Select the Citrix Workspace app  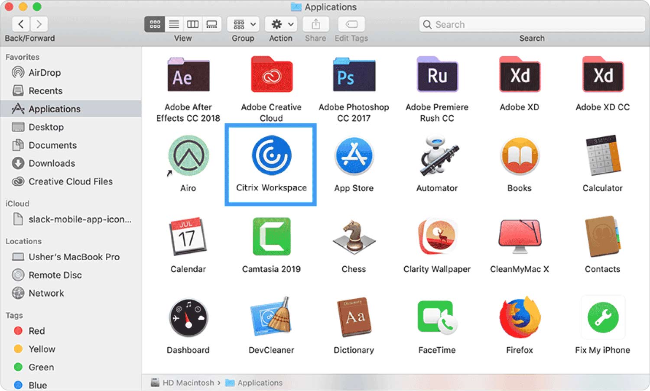coord(271,155)
